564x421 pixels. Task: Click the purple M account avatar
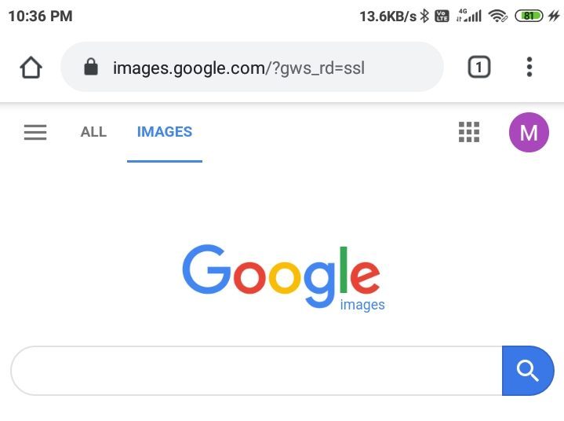529,133
